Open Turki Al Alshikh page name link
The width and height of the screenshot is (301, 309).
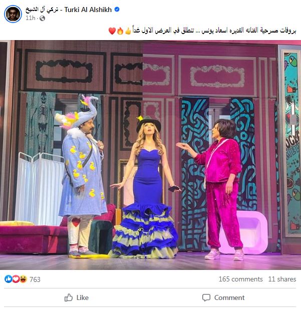click(69, 10)
